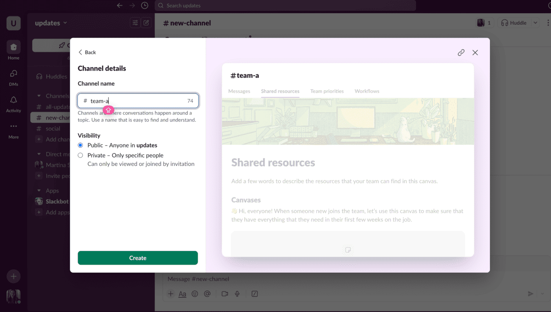Switch to the Workflows tab
The image size is (551, 312).
pos(366,91)
